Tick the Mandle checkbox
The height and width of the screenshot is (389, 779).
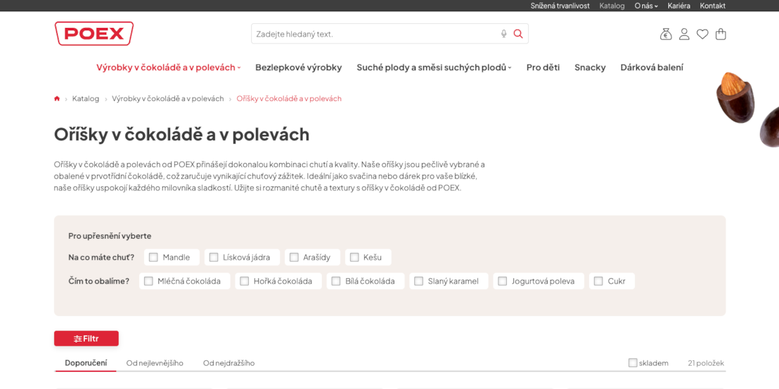(153, 258)
